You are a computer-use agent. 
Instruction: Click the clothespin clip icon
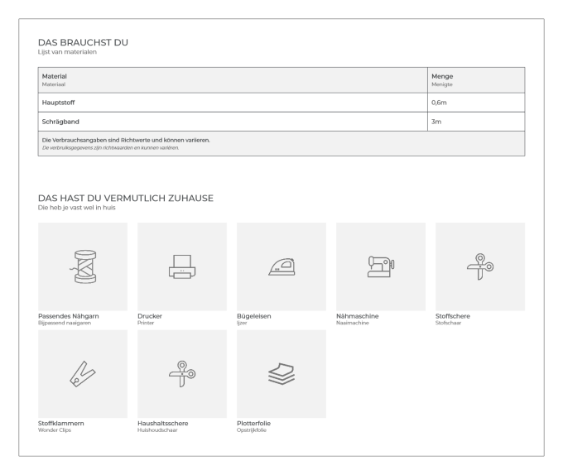pyautogui.click(x=83, y=374)
